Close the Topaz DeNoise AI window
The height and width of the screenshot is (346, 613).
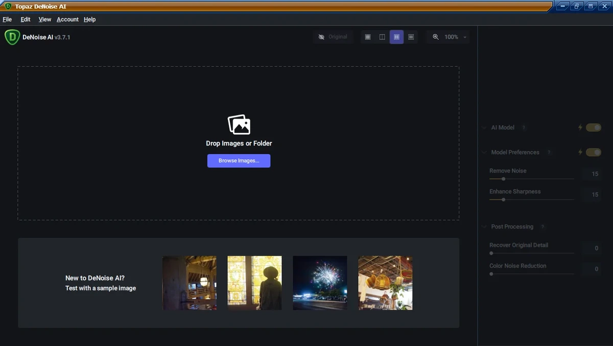click(604, 6)
